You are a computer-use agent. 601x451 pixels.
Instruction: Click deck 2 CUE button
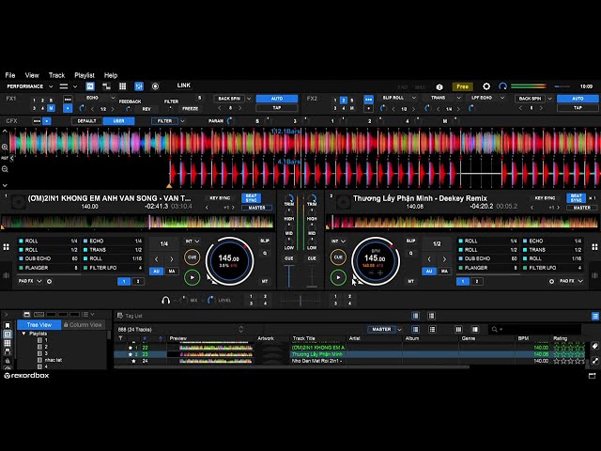[x=338, y=257]
